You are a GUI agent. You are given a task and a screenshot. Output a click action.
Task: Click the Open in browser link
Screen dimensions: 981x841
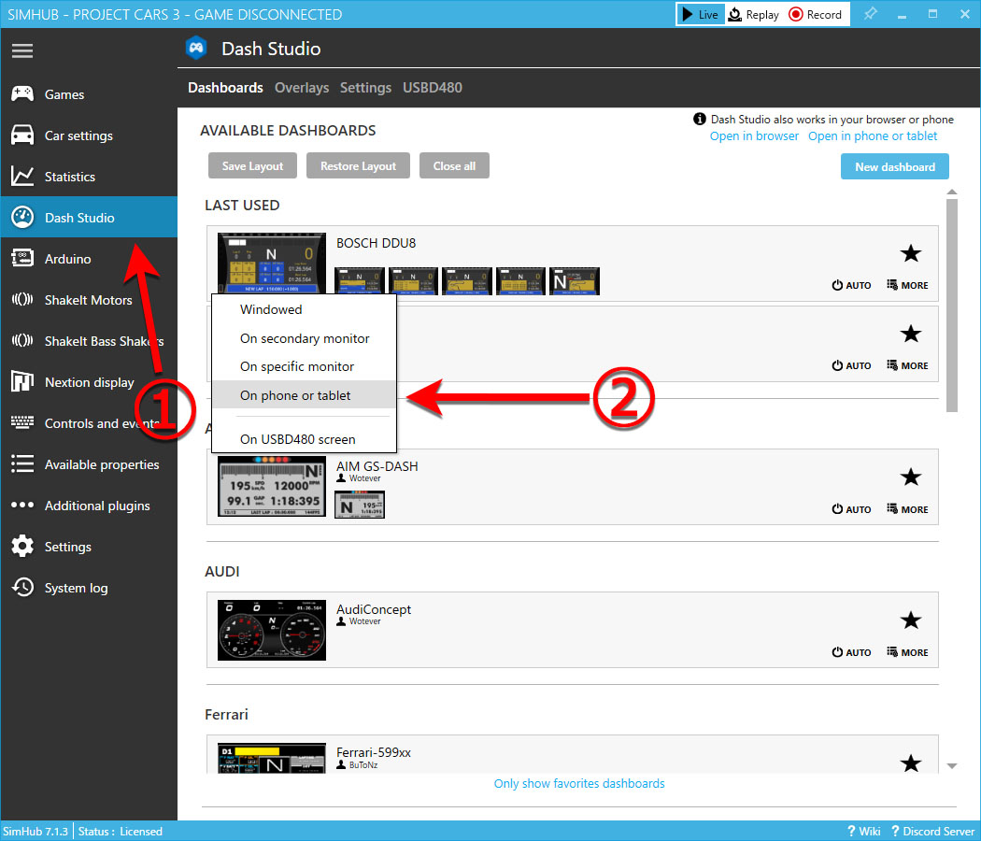point(754,136)
